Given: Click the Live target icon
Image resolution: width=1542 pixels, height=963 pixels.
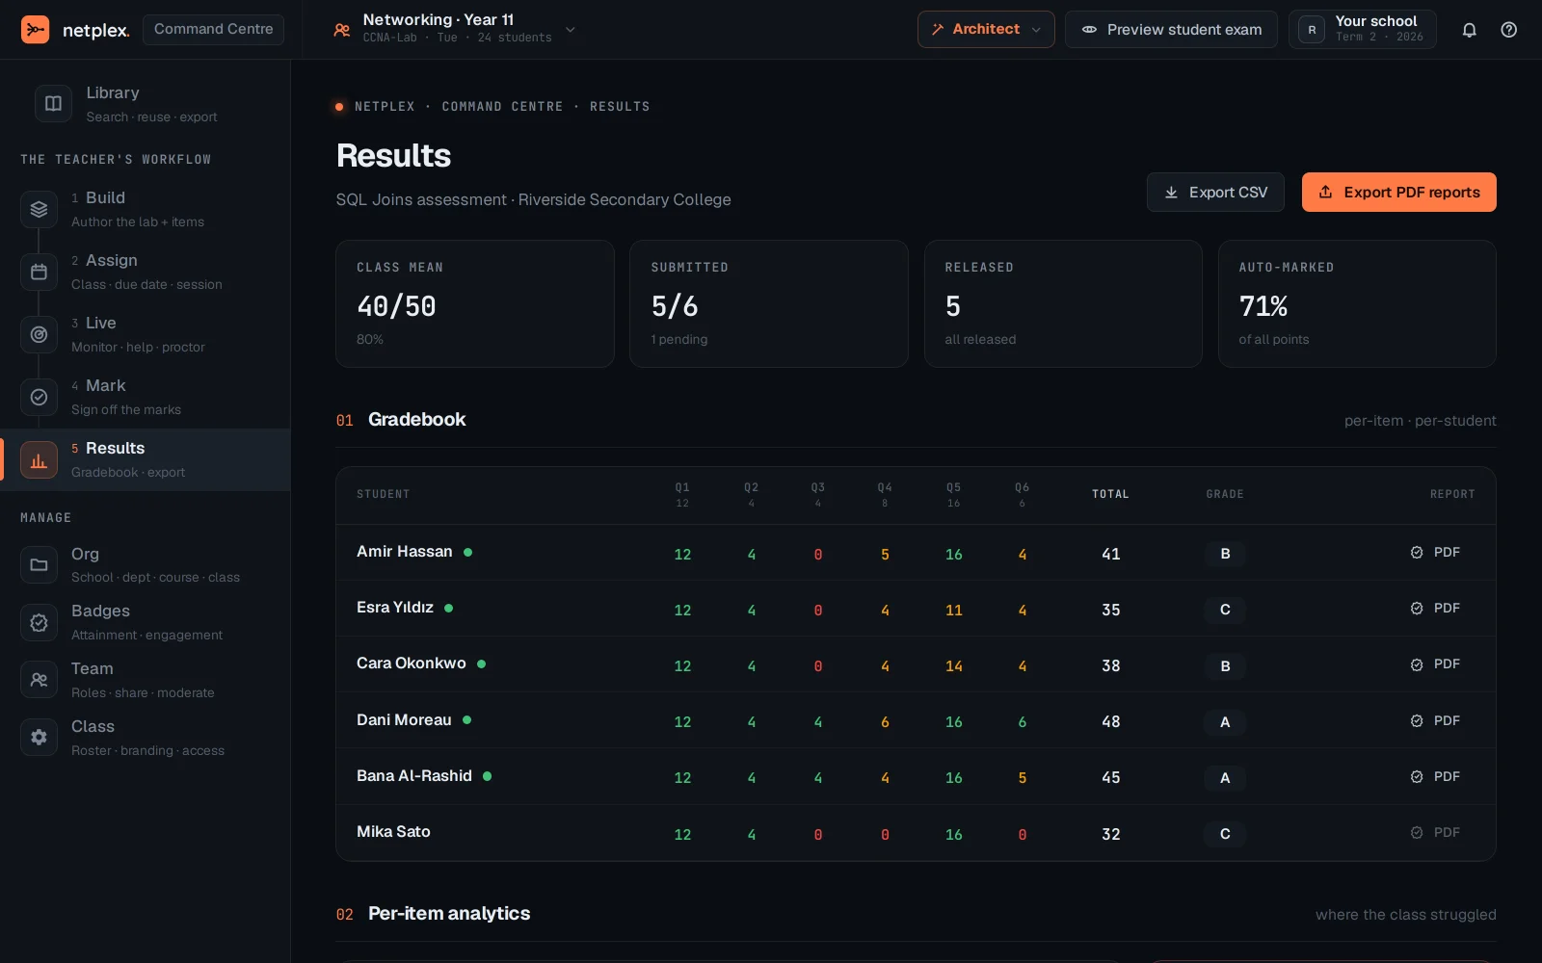Looking at the screenshot, I should [x=39, y=334].
